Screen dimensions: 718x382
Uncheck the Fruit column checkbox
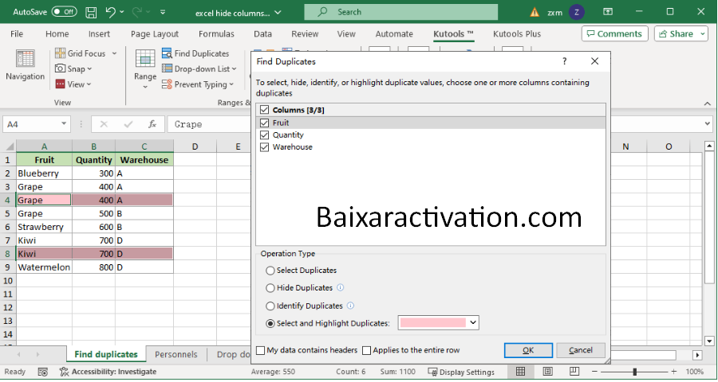264,123
